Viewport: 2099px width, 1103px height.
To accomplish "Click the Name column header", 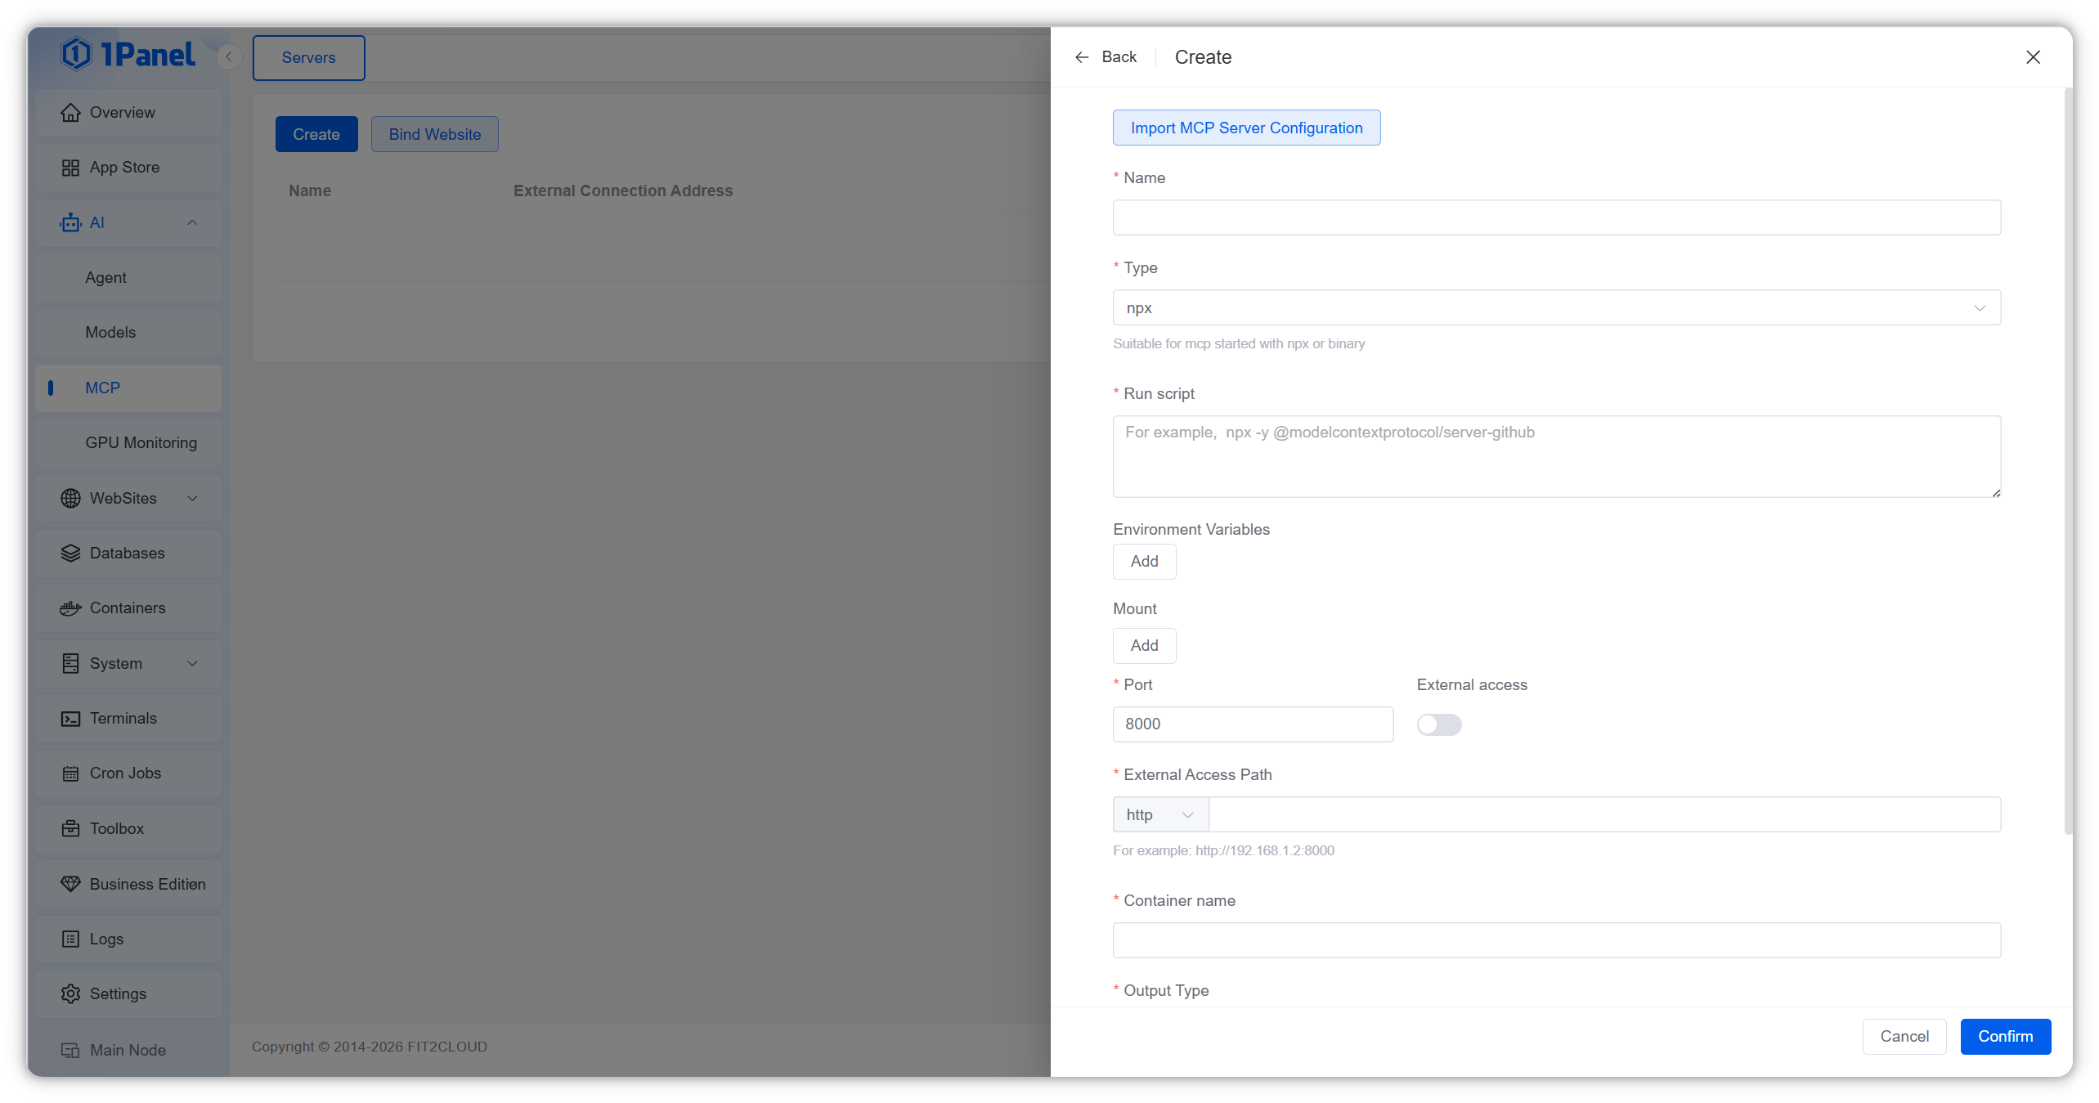I will 310,191.
